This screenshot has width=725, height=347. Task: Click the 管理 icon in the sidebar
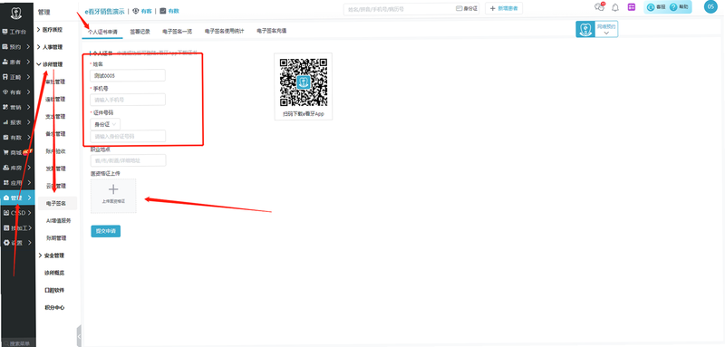click(5, 198)
